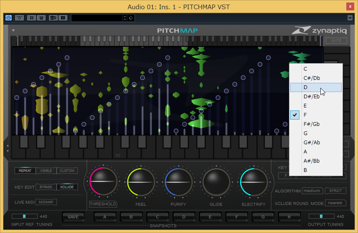Open the XCLUDE ROUND. MODE nearest dropdown
The image size is (358, 233).
coord(335,203)
